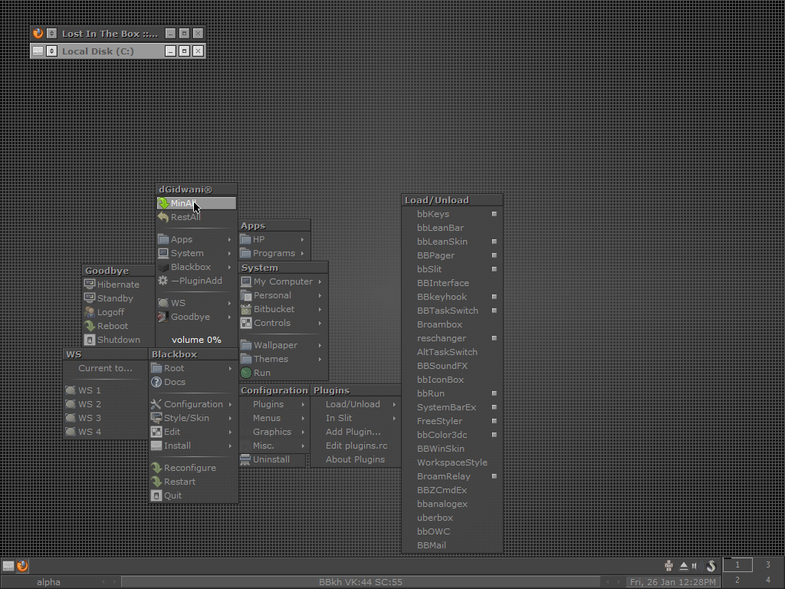785x589 pixels.
Task: Click the Reconfigure icon in Blackbox menu
Action: 156,468
